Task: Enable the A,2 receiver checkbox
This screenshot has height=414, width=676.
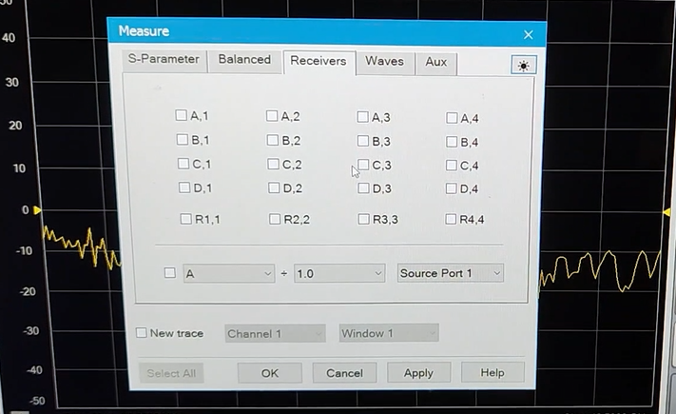Action: click(x=272, y=116)
